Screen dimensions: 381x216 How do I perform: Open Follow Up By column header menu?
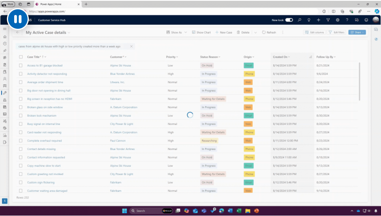click(x=326, y=57)
